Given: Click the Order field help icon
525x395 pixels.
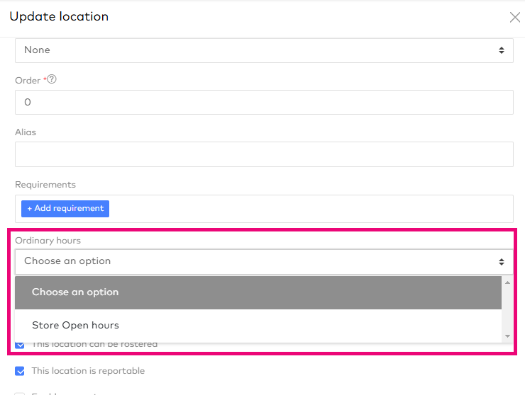Looking at the screenshot, I should [52, 80].
